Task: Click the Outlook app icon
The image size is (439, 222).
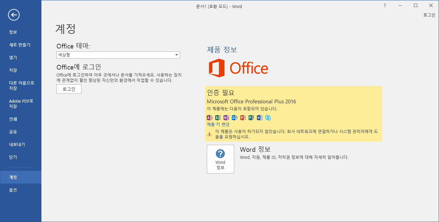Action: pos(235,117)
